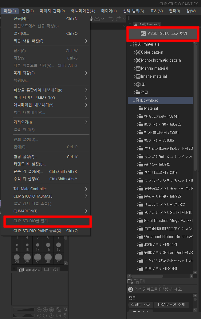Viewport: 201px width, 319px height.
Task: Click the export/save tray icon in toolbar
Action: tap(97, 19)
